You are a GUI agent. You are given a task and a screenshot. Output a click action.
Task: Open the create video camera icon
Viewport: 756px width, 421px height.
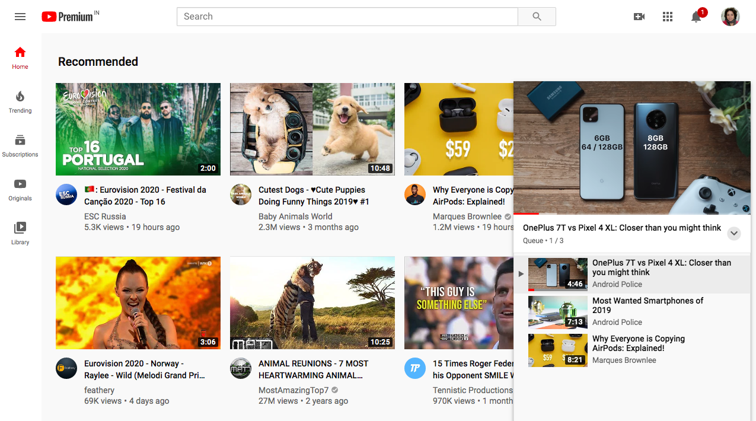point(639,17)
